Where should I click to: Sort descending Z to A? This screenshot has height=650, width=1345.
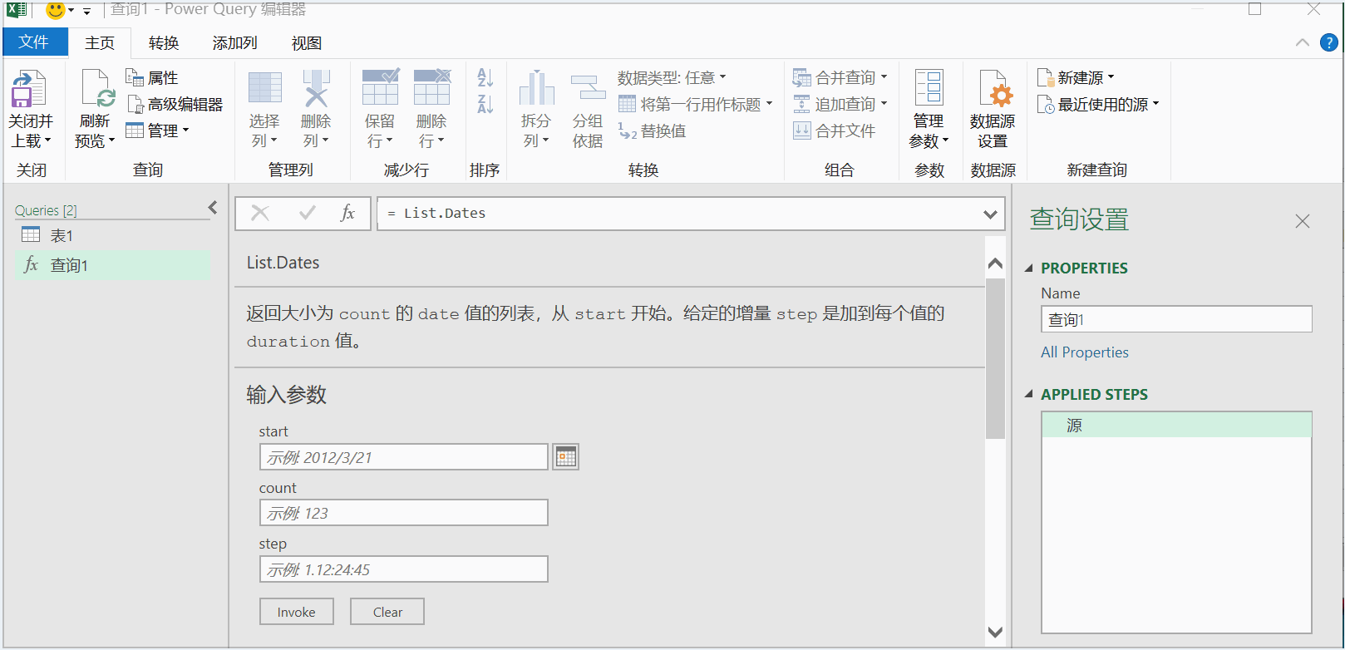(x=485, y=104)
